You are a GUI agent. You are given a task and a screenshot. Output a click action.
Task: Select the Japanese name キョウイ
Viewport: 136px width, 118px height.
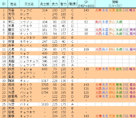tap(26, 116)
